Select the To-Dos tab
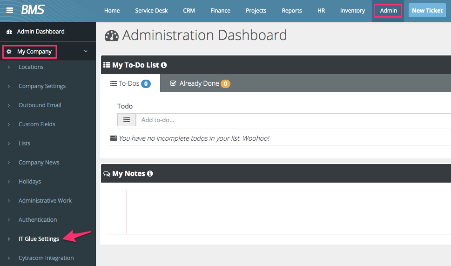451x266 pixels. pyautogui.click(x=130, y=83)
